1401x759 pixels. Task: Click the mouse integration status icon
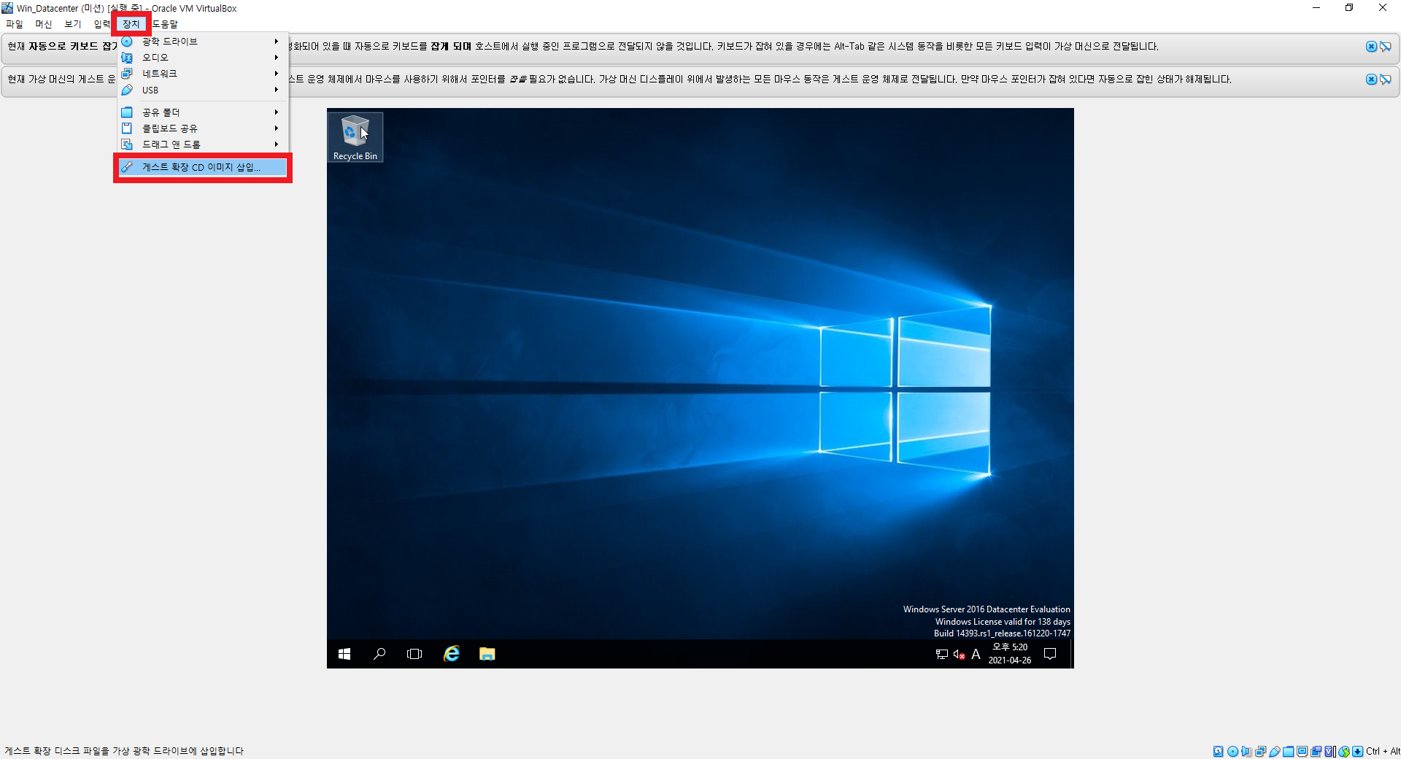[1343, 751]
